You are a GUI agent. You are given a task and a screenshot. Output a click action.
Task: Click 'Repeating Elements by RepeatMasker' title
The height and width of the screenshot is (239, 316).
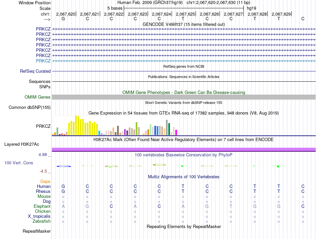tap(184, 226)
